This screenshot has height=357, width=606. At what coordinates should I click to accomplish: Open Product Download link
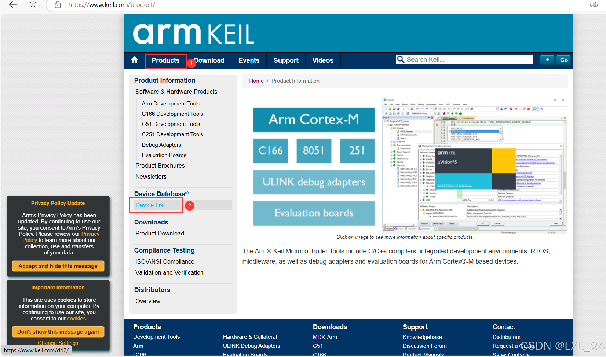[160, 233]
